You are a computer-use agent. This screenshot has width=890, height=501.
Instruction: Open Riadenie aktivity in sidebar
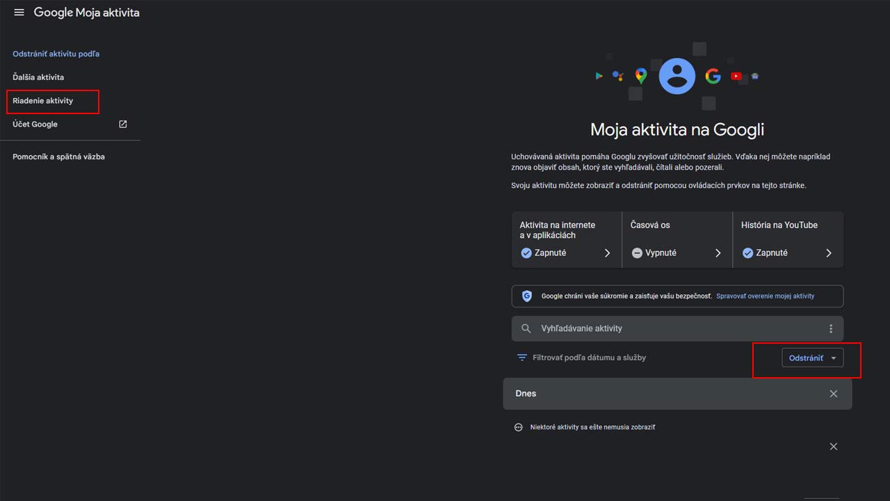point(43,101)
